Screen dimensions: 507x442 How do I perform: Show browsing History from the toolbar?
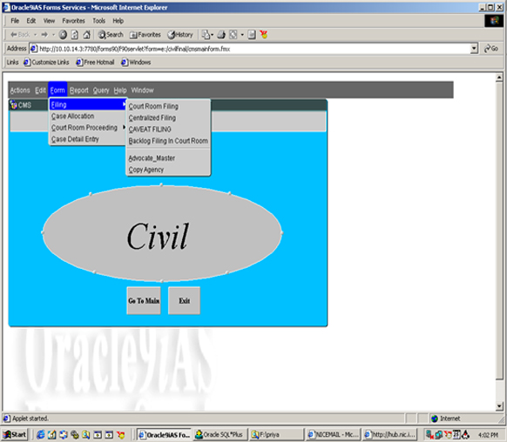[x=180, y=35]
